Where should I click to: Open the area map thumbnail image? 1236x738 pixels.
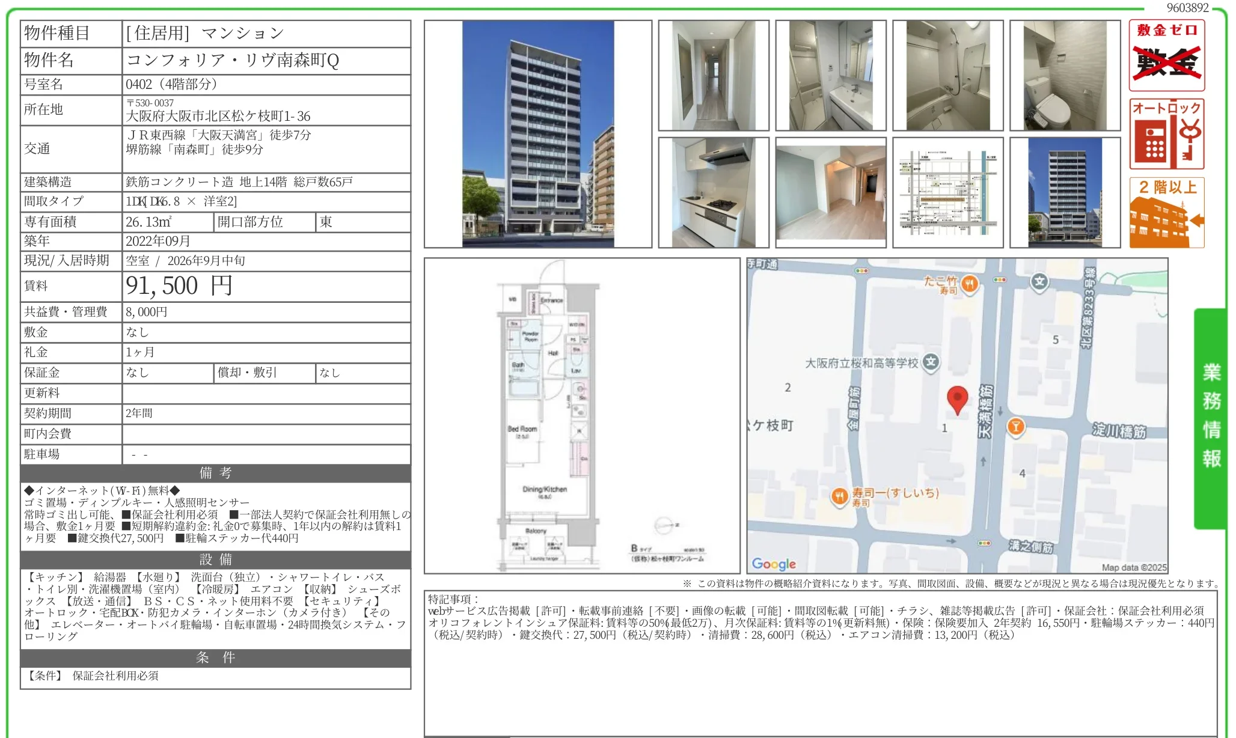pyautogui.click(x=948, y=192)
